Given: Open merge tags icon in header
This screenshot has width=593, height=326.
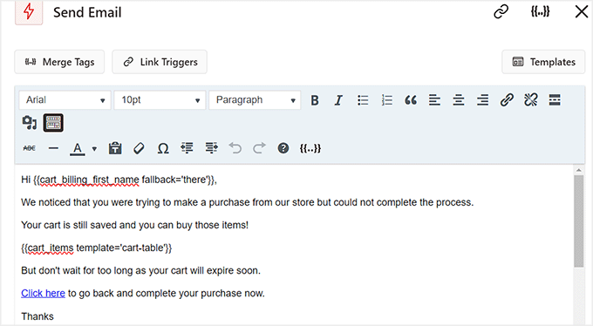Looking at the screenshot, I should point(540,12).
